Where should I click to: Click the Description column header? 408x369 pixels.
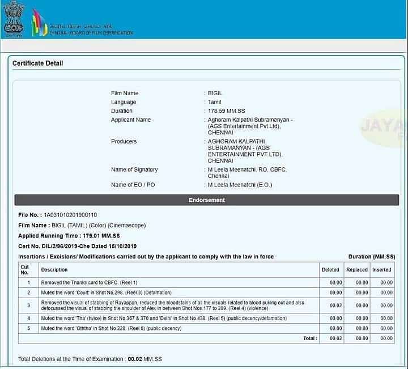tap(54, 270)
